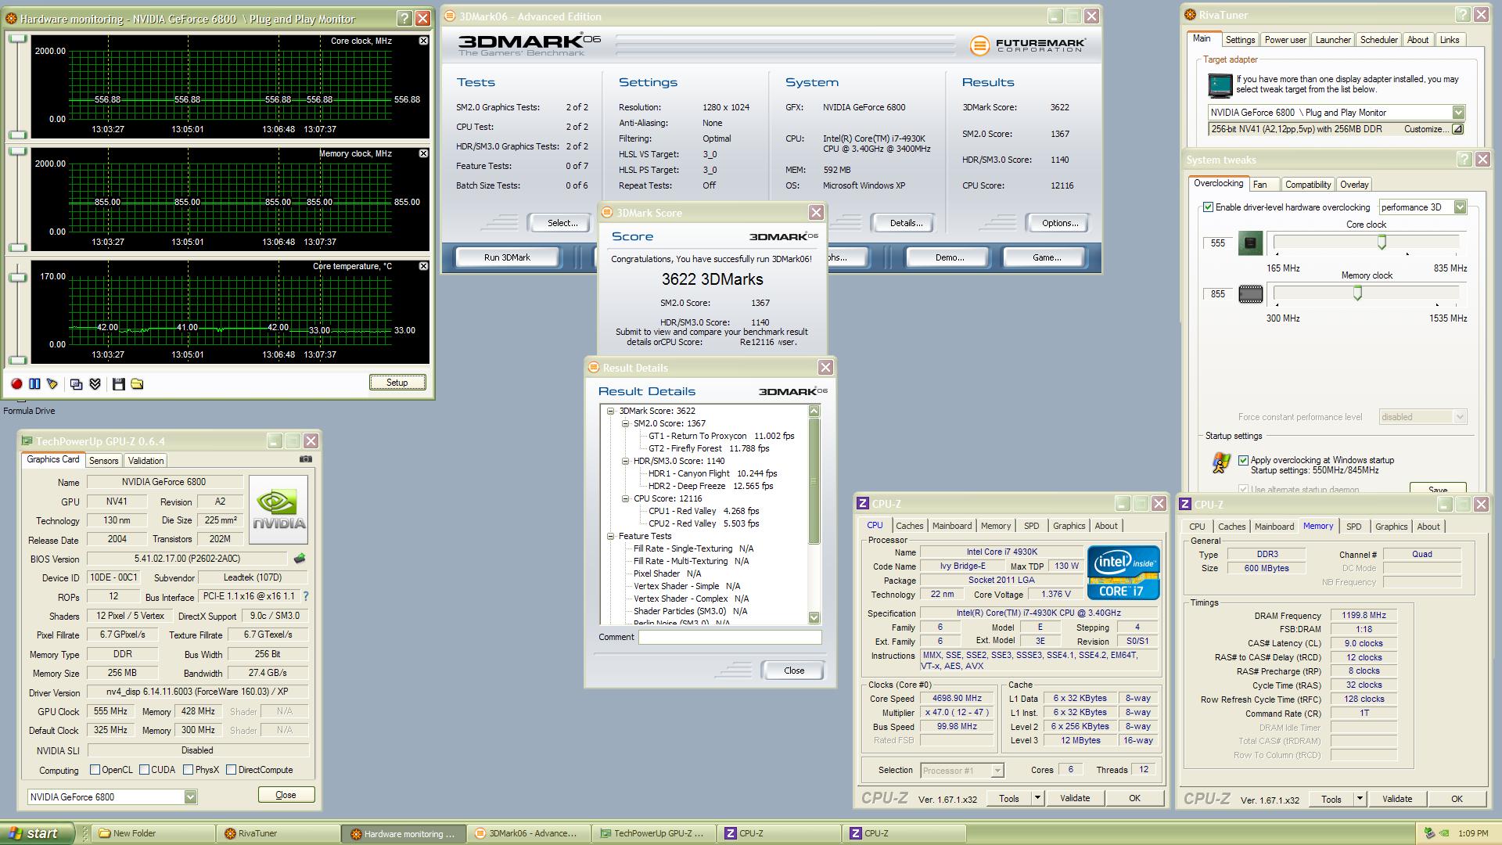Collapse the 3DMark Score tree node
The width and height of the screenshot is (1502, 845).
tap(611, 411)
